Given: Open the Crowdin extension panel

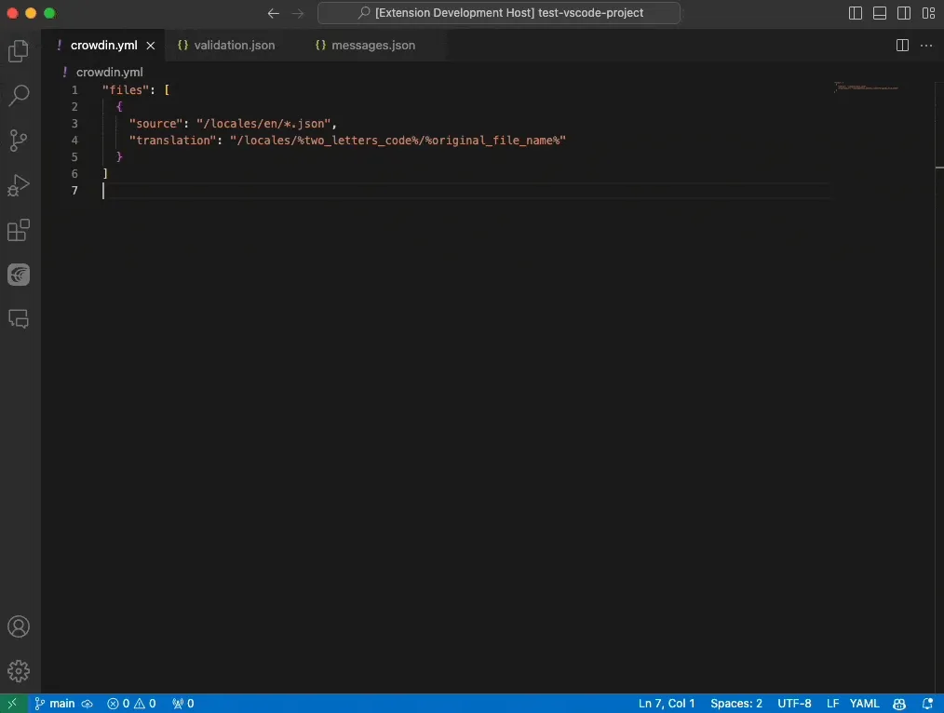Looking at the screenshot, I should 19,275.
